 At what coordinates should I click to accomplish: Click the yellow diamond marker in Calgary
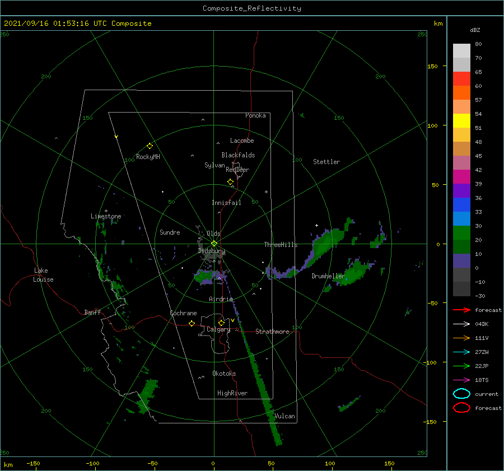[x=221, y=323]
